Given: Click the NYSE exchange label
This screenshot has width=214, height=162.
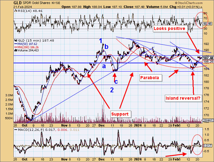Looking at the screenshot, I should [56, 3].
